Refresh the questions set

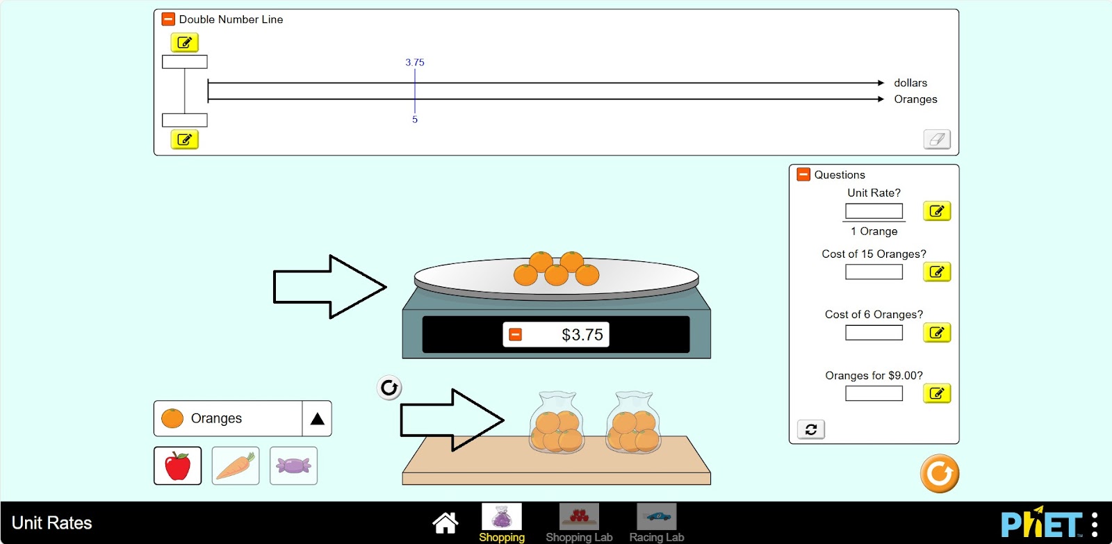pos(810,430)
